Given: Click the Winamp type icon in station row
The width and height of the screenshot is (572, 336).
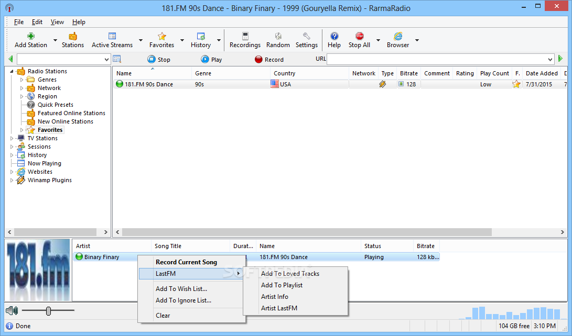Looking at the screenshot, I should tap(382, 84).
